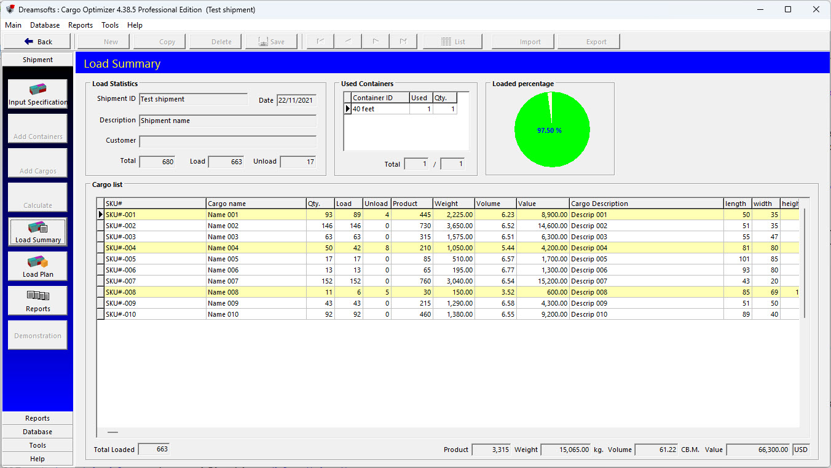Click the New toolbar button

[x=104, y=41]
